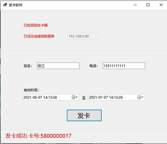Click the 发卡软件 app icon in title bar

coord(5,5)
